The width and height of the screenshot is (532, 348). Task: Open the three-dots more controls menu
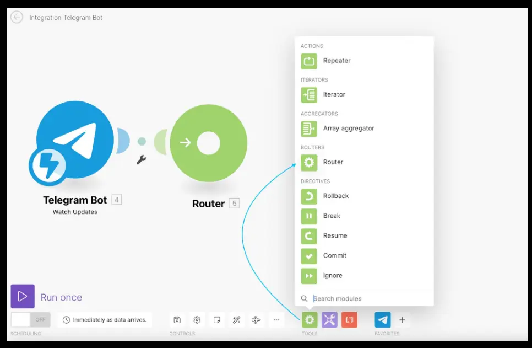click(x=276, y=320)
